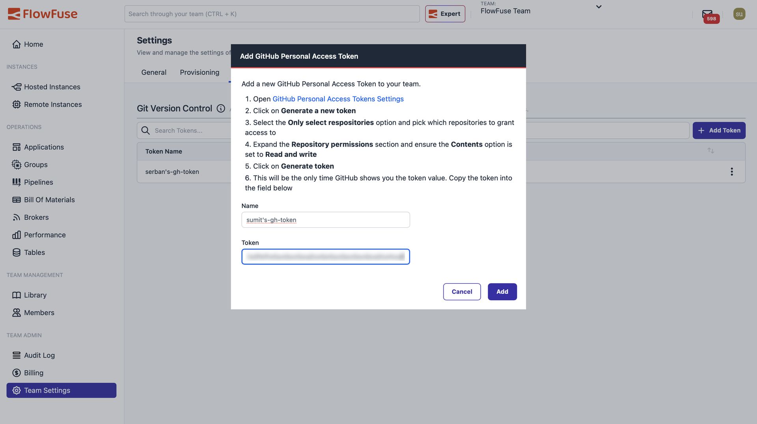Click the Add button in the dialog
This screenshot has height=424, width=757.
[502, 292]
